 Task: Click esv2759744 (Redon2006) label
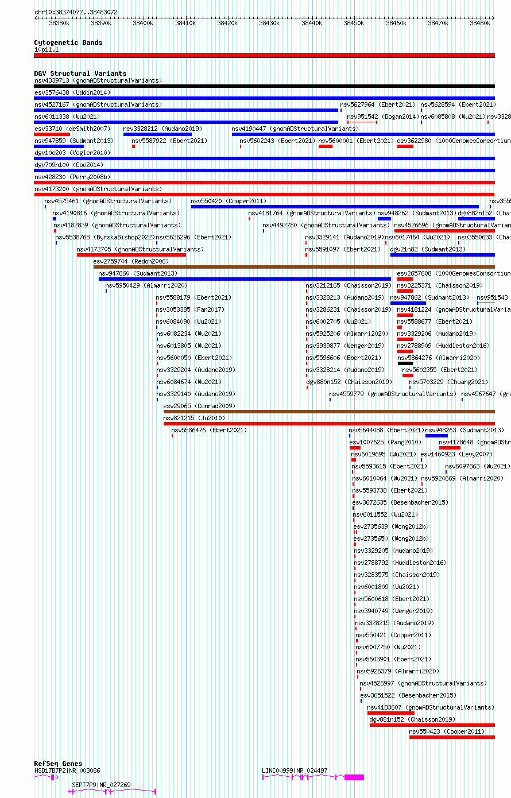tap(131, 261)
